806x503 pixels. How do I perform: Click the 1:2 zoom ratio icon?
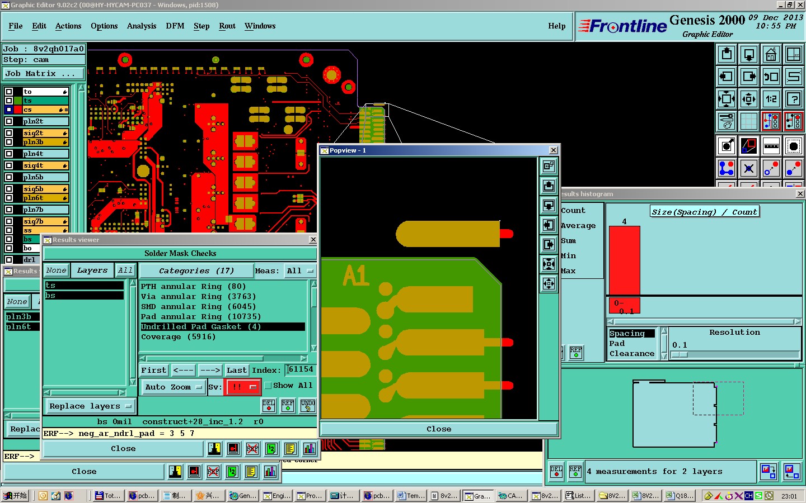click(771, 99)
